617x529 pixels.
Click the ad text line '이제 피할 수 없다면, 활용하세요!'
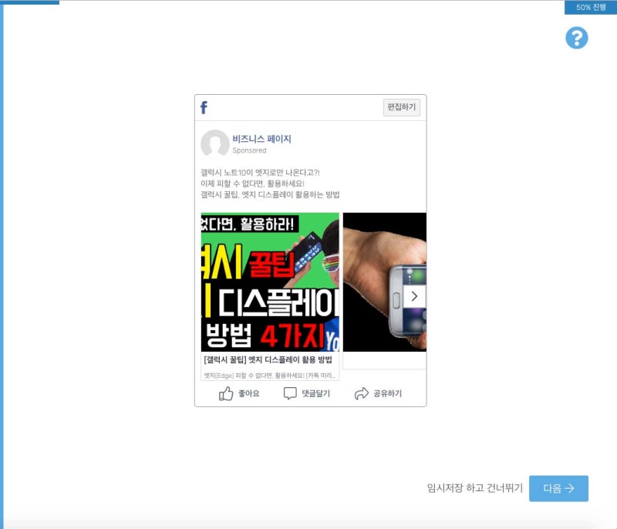252,184
